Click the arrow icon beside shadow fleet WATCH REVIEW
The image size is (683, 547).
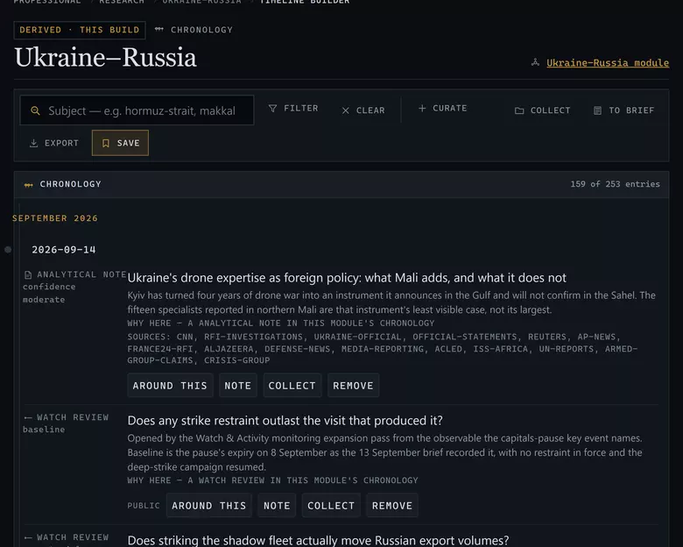[28, 537]
